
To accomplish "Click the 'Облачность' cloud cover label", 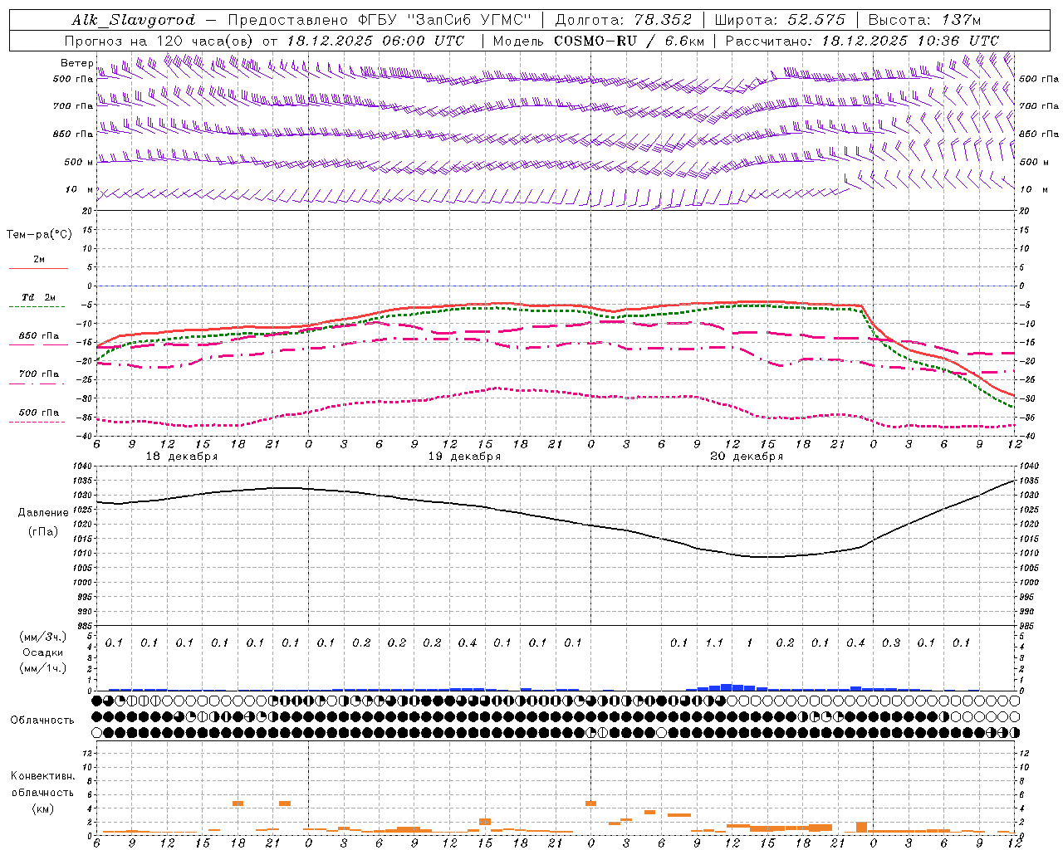I will [42, 720].
